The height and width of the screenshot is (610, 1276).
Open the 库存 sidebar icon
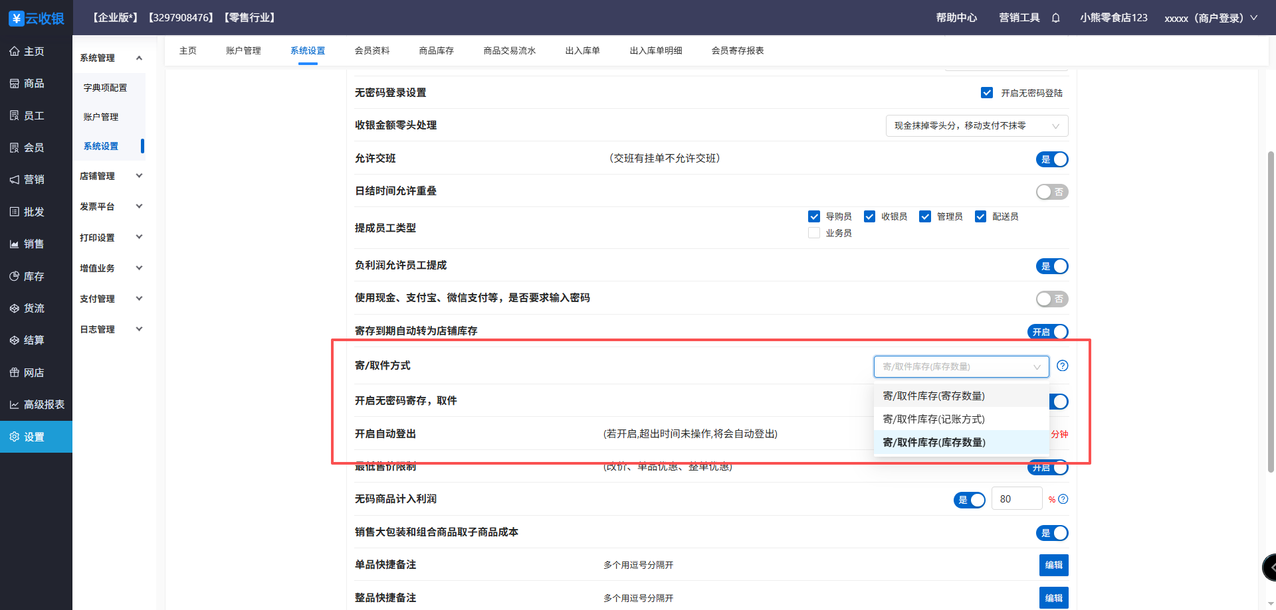[x=15, y=276]
